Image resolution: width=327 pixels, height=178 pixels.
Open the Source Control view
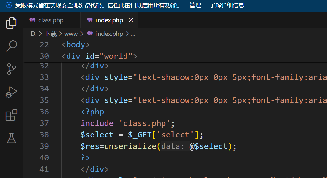pos(11,69)
